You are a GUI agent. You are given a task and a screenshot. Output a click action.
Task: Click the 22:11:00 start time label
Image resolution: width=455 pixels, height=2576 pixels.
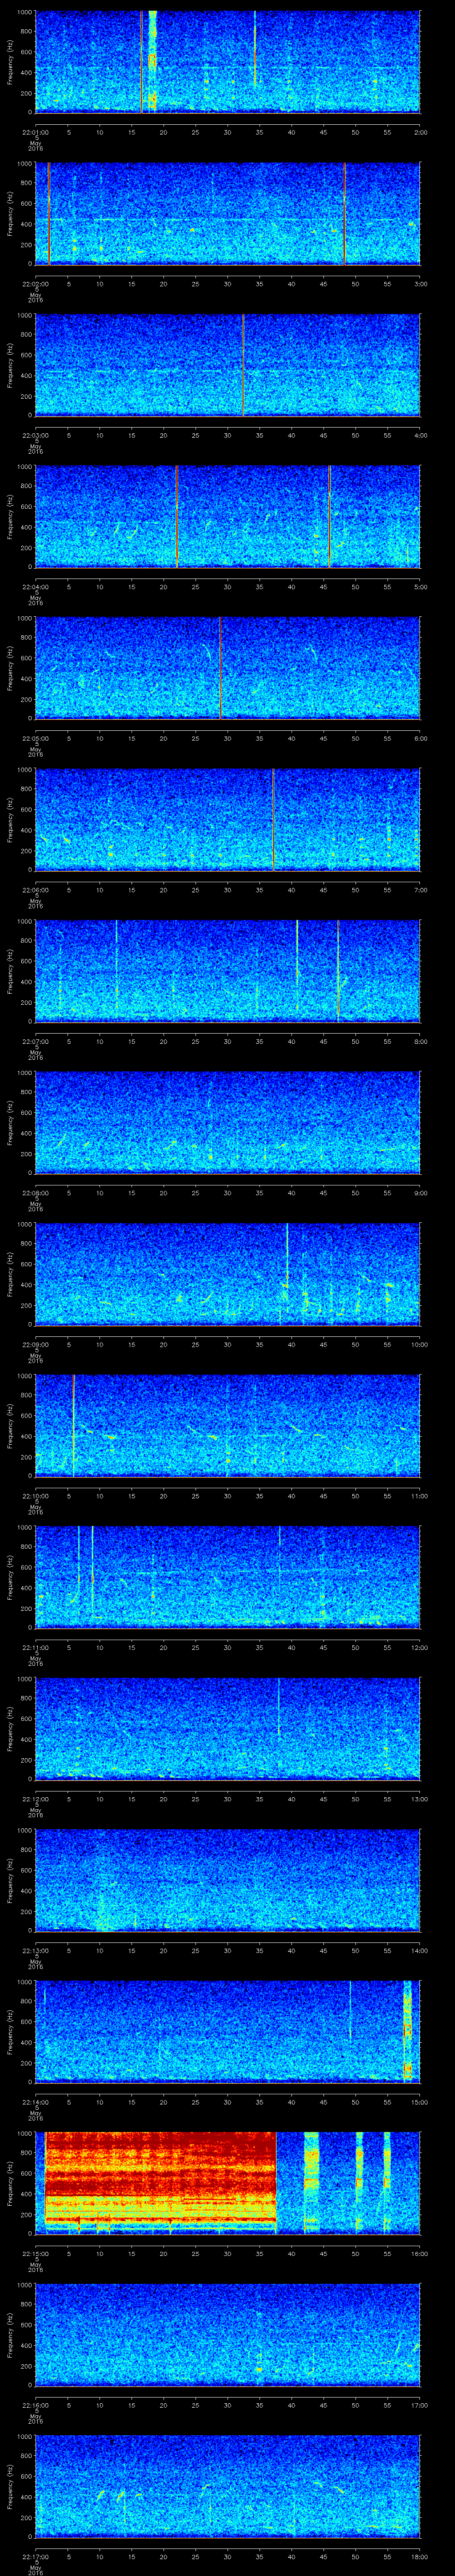pyautogui.click(x=35, y=1647)
